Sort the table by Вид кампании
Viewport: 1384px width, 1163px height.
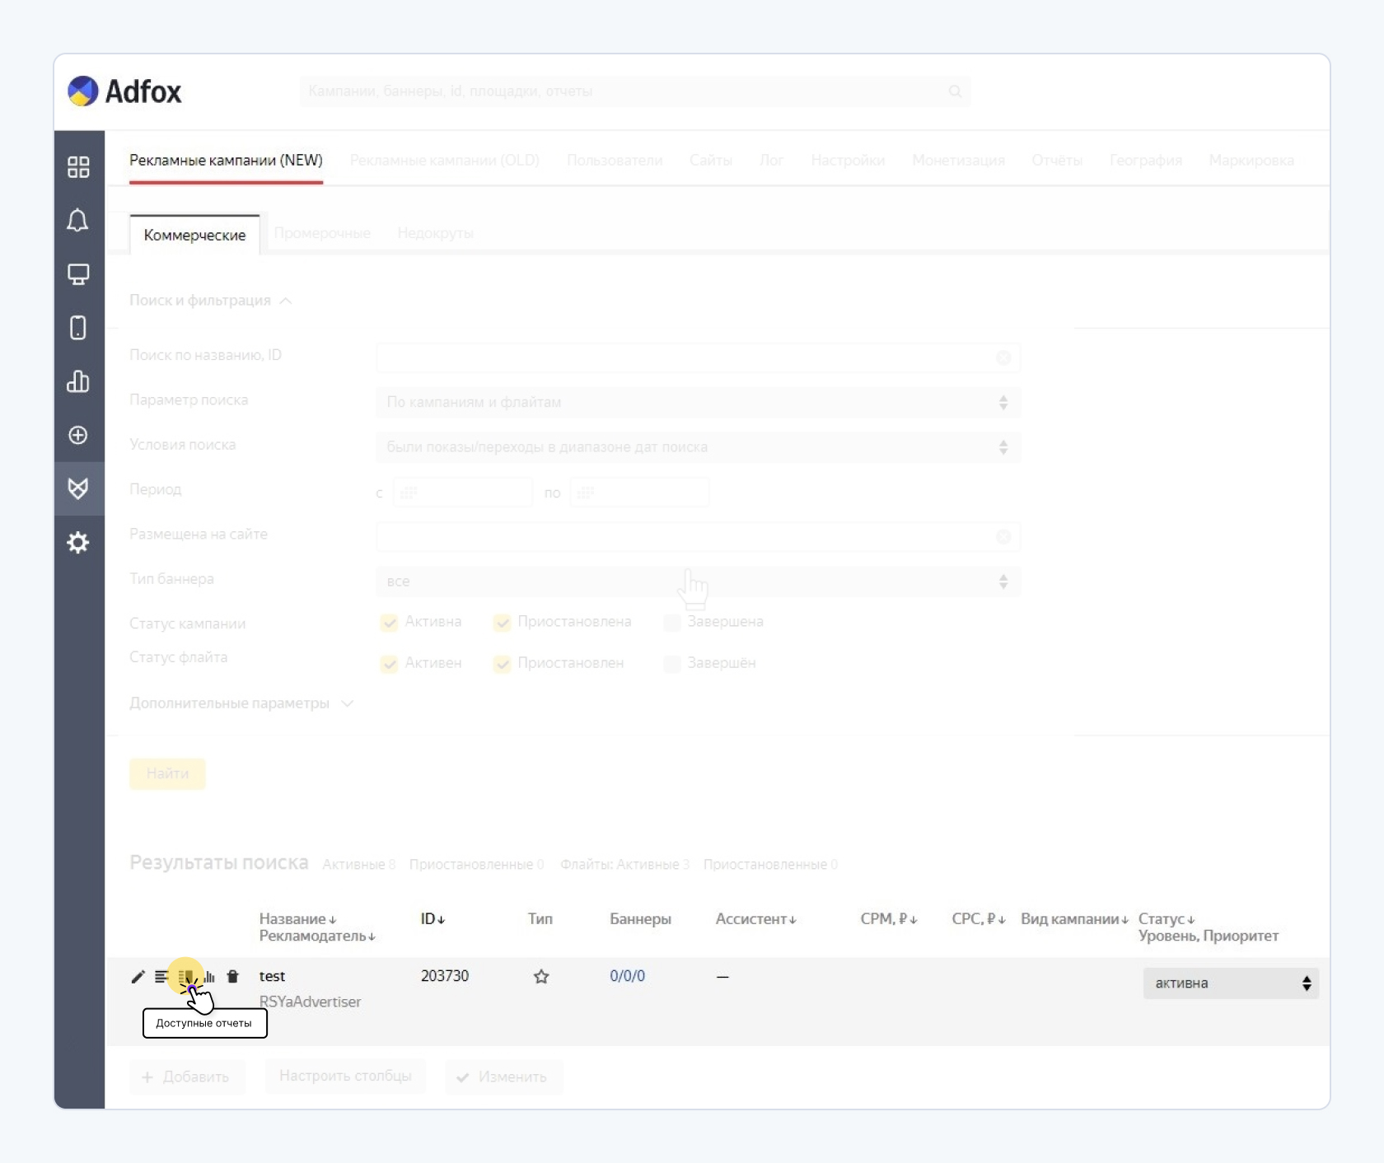tap(1074, 919)
